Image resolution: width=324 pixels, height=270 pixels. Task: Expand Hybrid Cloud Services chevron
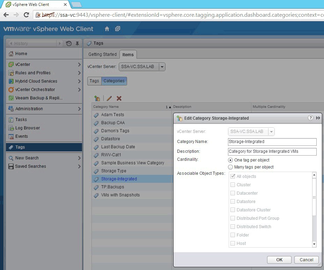point(79,81)
